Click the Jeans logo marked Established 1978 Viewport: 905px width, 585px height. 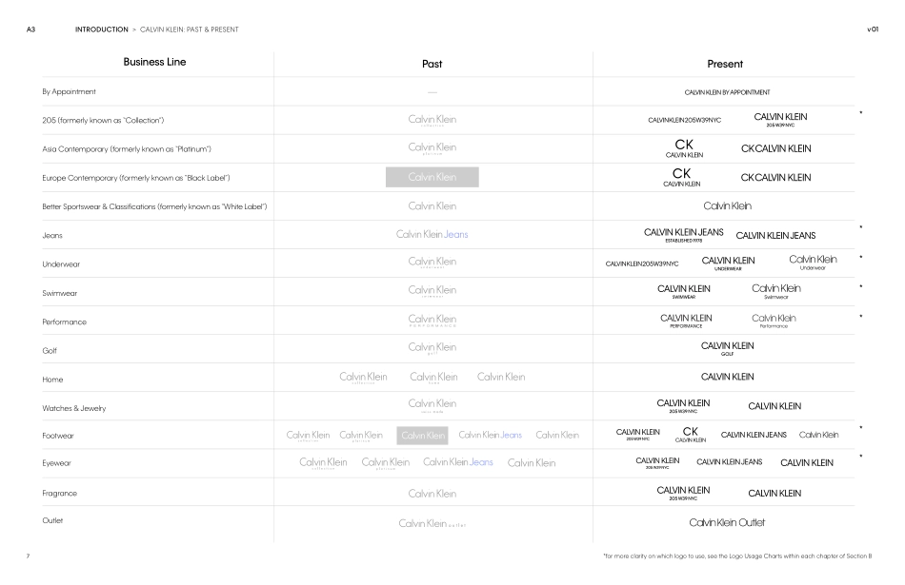coord(683,234)
